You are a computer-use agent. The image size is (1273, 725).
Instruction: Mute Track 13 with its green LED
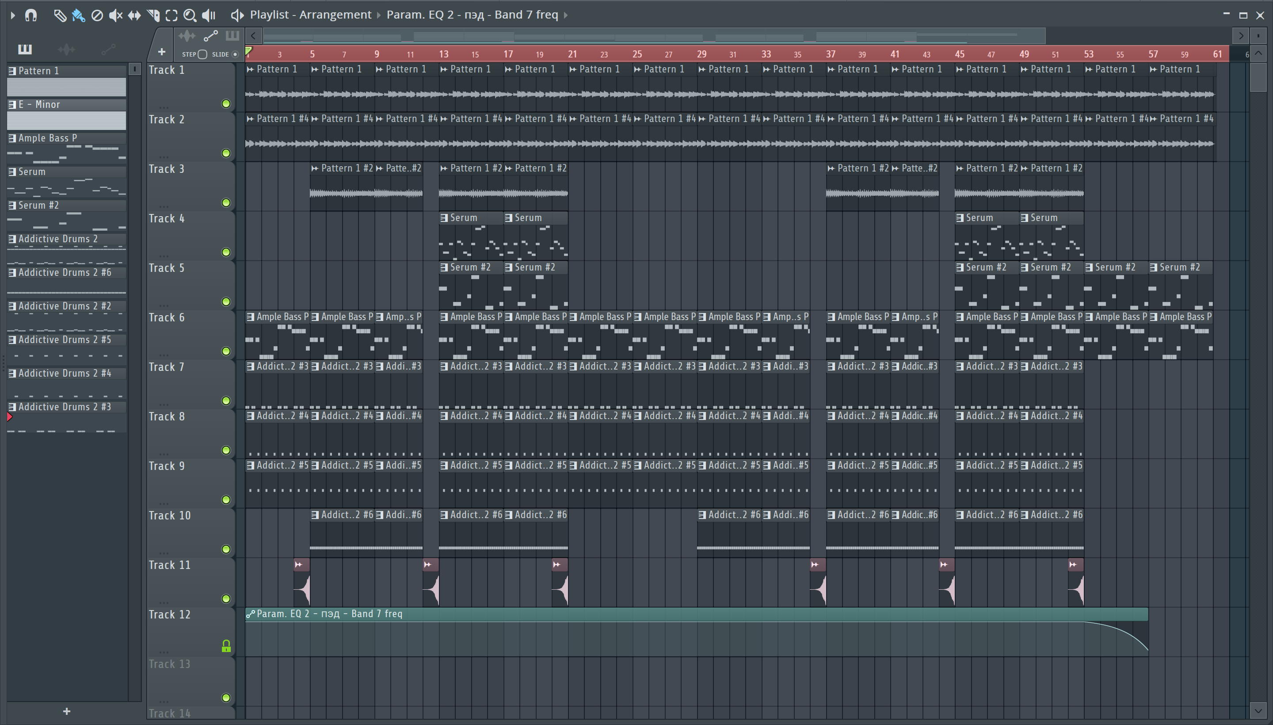point(226,698)
